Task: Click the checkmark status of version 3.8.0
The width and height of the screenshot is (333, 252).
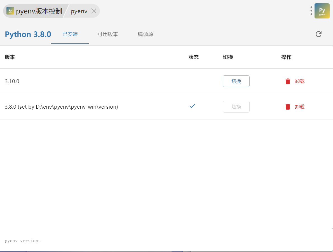Action: pyautogui.click(x=192, y=106)
